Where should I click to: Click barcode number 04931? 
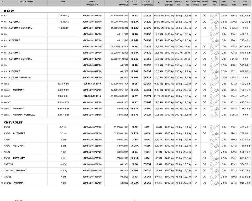click(147, 78)
